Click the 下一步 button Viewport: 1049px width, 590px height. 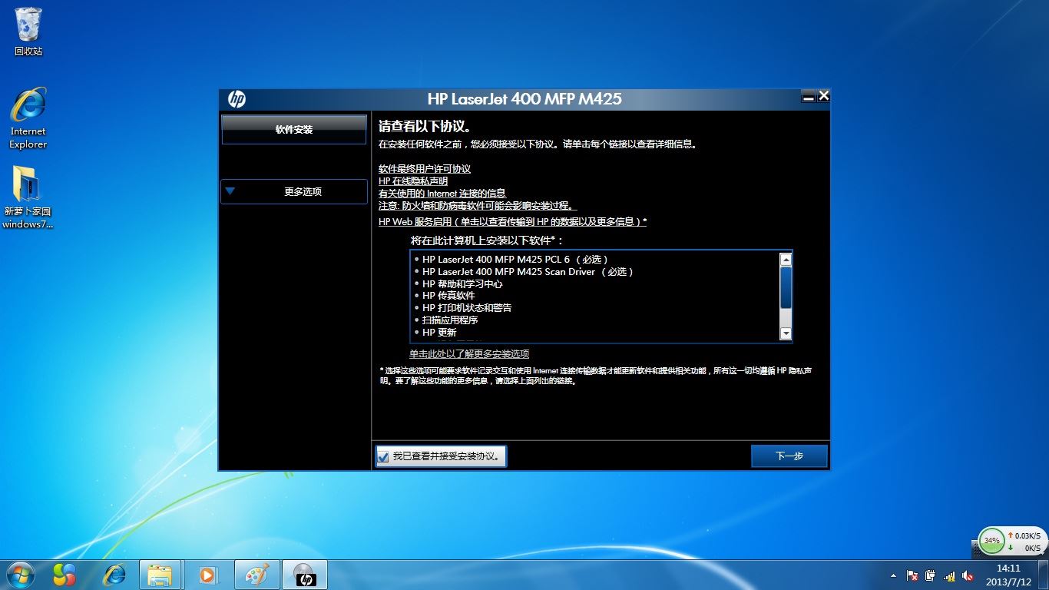click(789, 456)
